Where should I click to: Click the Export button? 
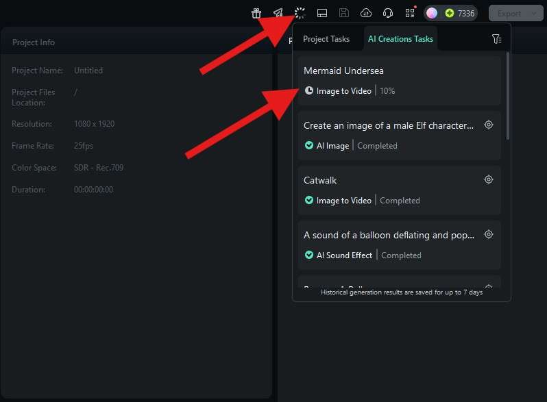509,14
